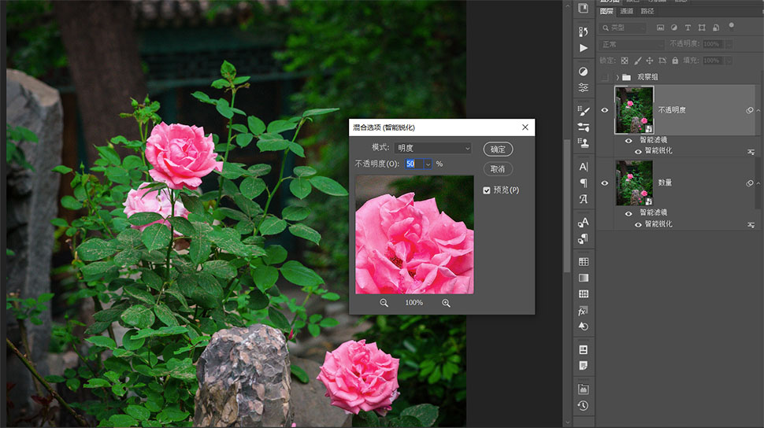Click the rose preview in dialog

(x=414, y=234)
